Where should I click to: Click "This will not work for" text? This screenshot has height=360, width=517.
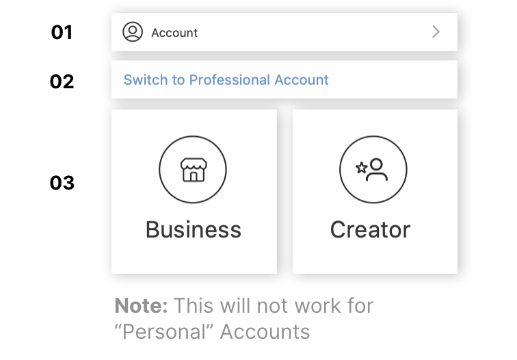click(x=274, y=305)
